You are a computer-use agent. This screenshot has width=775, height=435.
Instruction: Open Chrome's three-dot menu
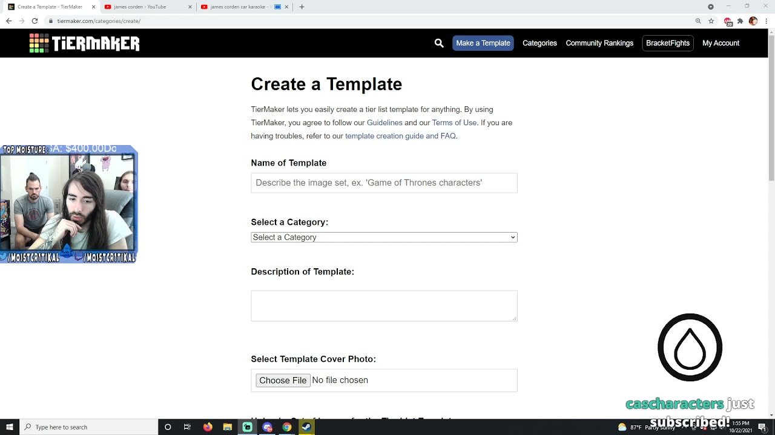[x=767, y=21]
